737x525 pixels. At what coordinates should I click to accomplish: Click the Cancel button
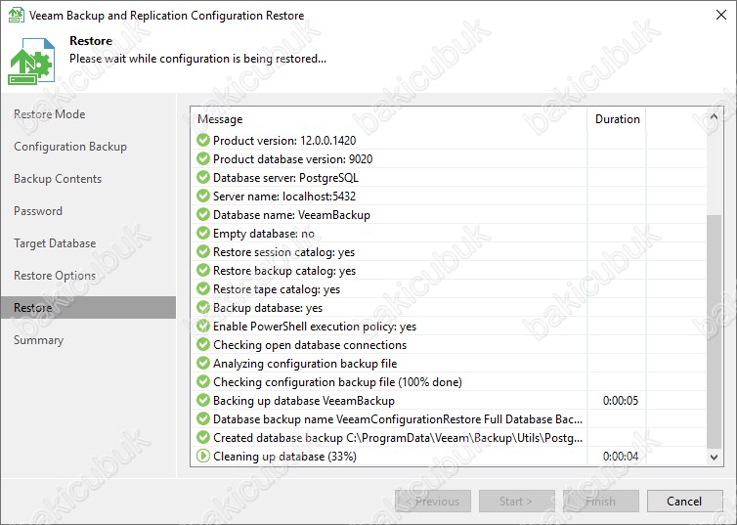click(x=684, y=501)
